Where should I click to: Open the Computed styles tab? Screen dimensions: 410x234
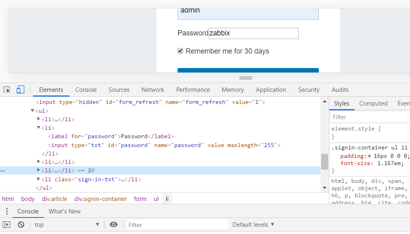[x=373, y=104]
